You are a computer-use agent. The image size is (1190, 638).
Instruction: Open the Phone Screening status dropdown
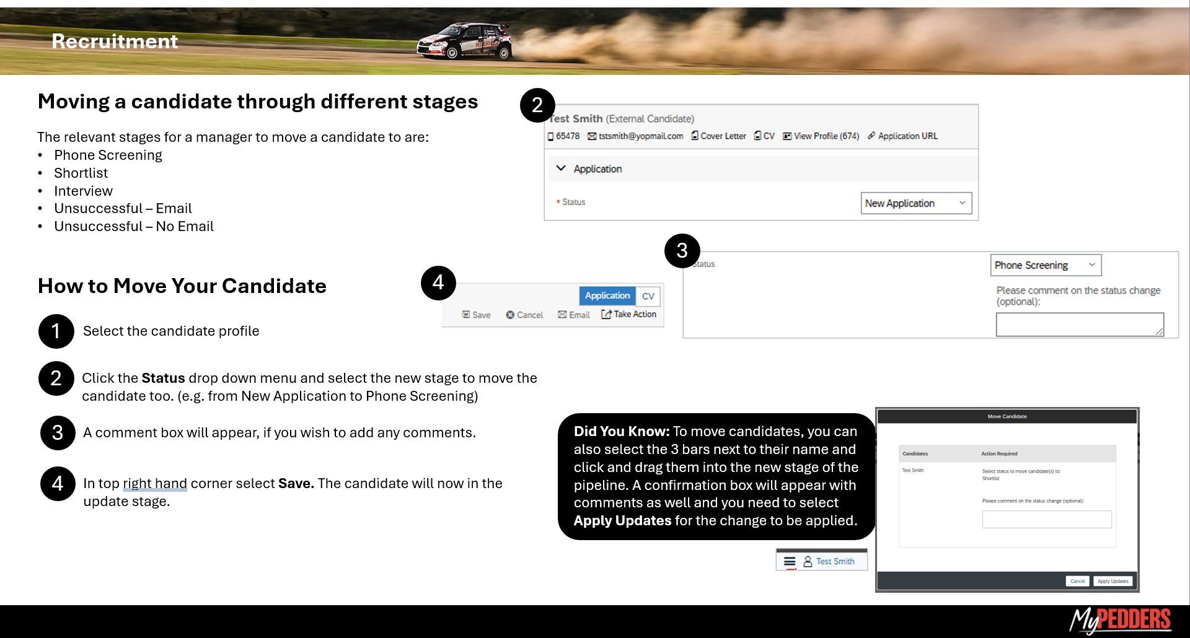(1045, 265)
